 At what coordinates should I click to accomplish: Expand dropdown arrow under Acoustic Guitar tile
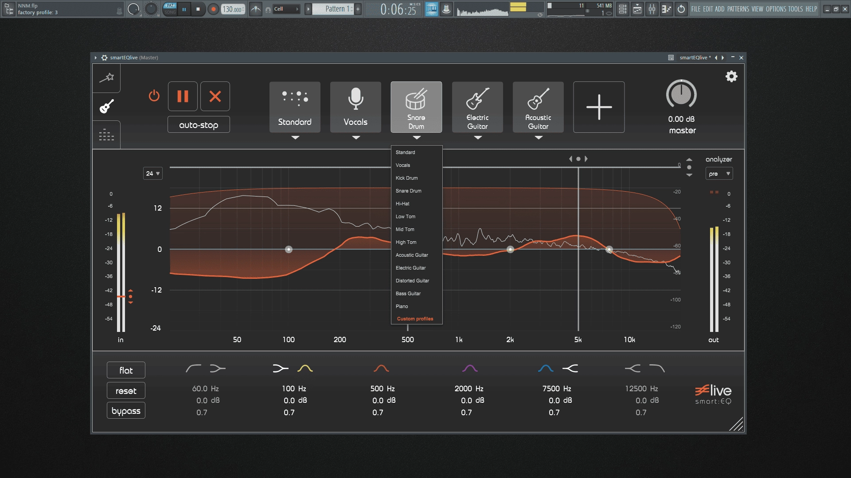[539, 138]
